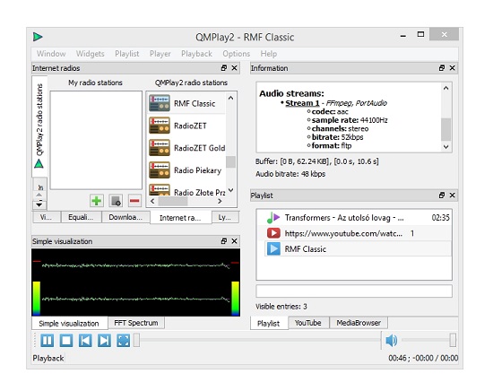Screen dimensions: 493x391
Task: Float the Information panel
Action: click(442, 68)
